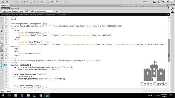
Task: Click the vertical scrollbar thumb
Action: click(169, 50)
